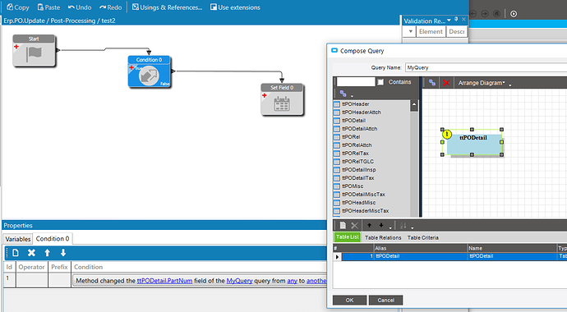Click the Copy toolbar button
The height and width of the screenshot is (312, 567).
(18, 7)
